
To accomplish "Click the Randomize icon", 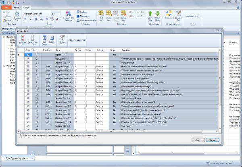I will 169,13.
